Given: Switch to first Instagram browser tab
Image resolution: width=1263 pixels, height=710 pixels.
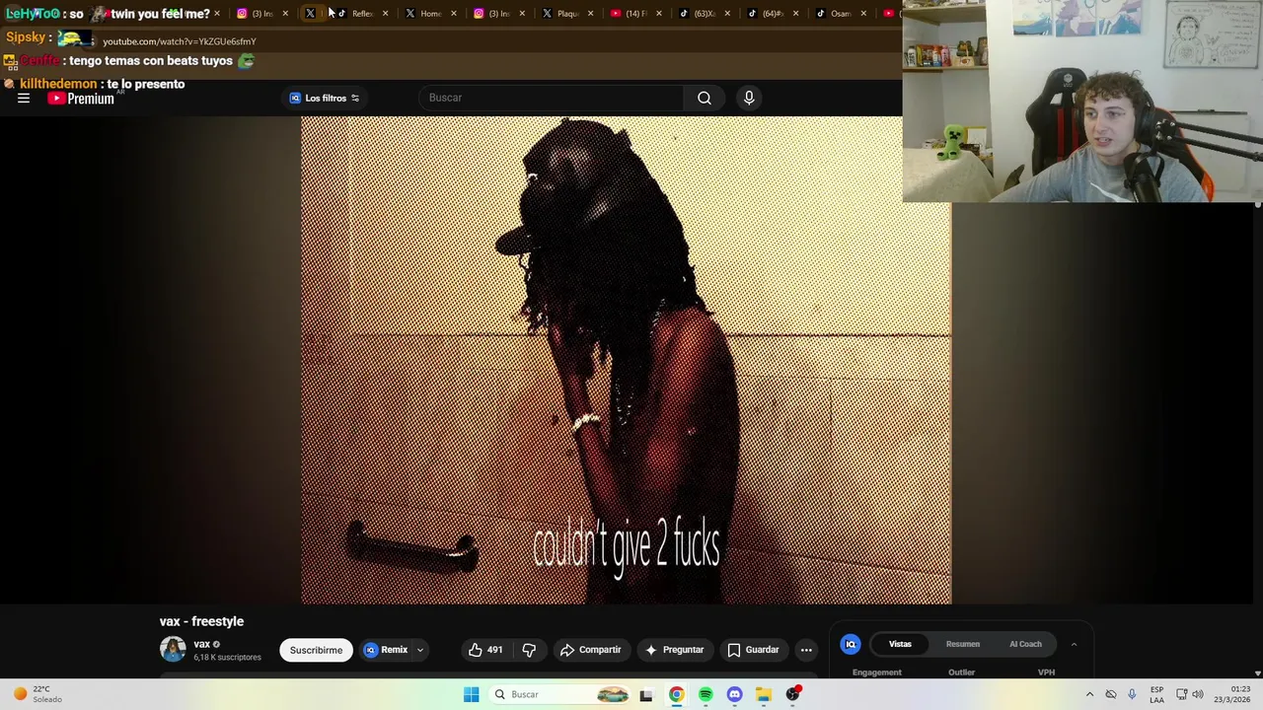Looking at the screenshot, I should [256, 13].
